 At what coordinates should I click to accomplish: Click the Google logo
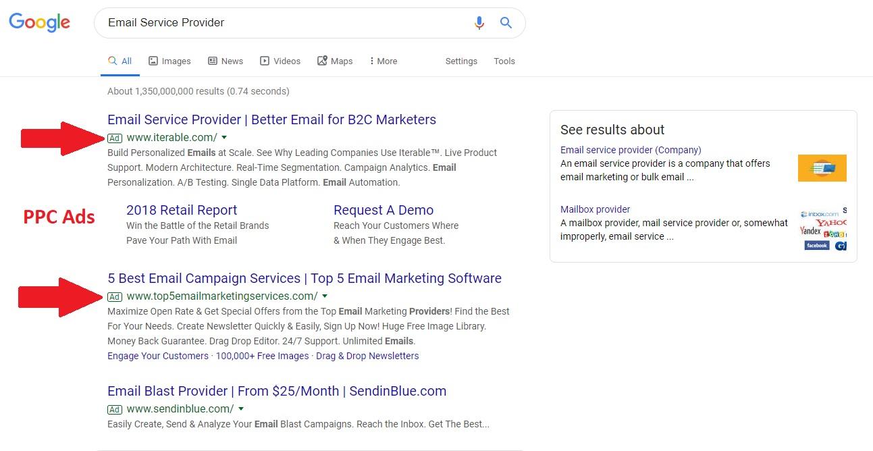pos(39,22)
